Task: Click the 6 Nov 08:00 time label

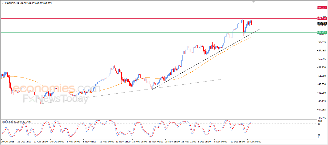Action: click(90, 141)
